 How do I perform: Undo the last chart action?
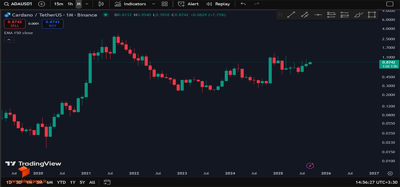[x=243, y=4]
